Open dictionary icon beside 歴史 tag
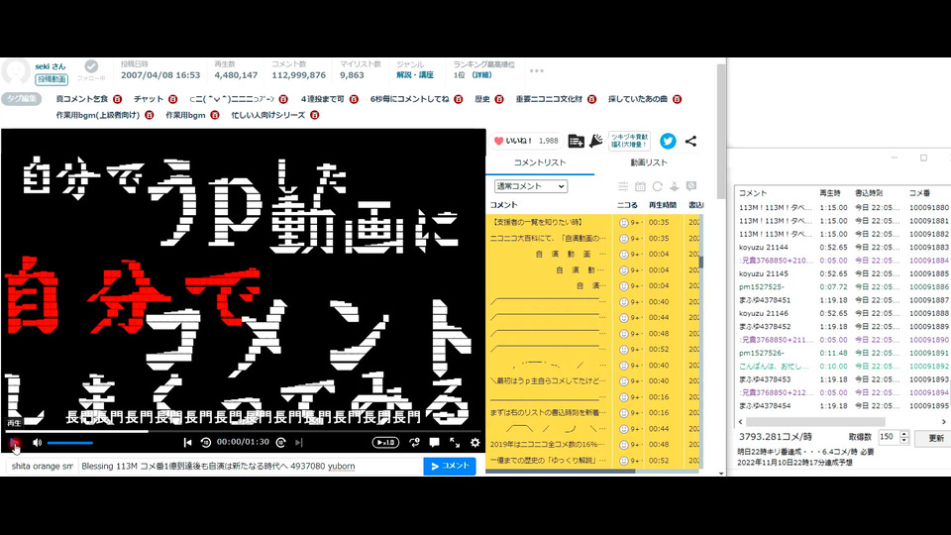Image resolution: width=951 pixels, height=535 pixels. tap(499, 99)
